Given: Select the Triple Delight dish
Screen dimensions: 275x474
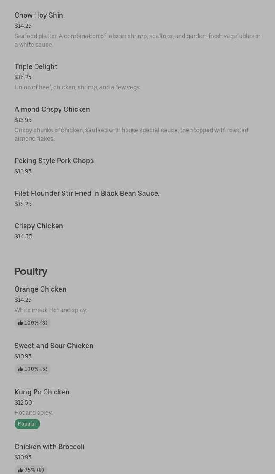Looking at the screenshot, I should tap(36, 67).
